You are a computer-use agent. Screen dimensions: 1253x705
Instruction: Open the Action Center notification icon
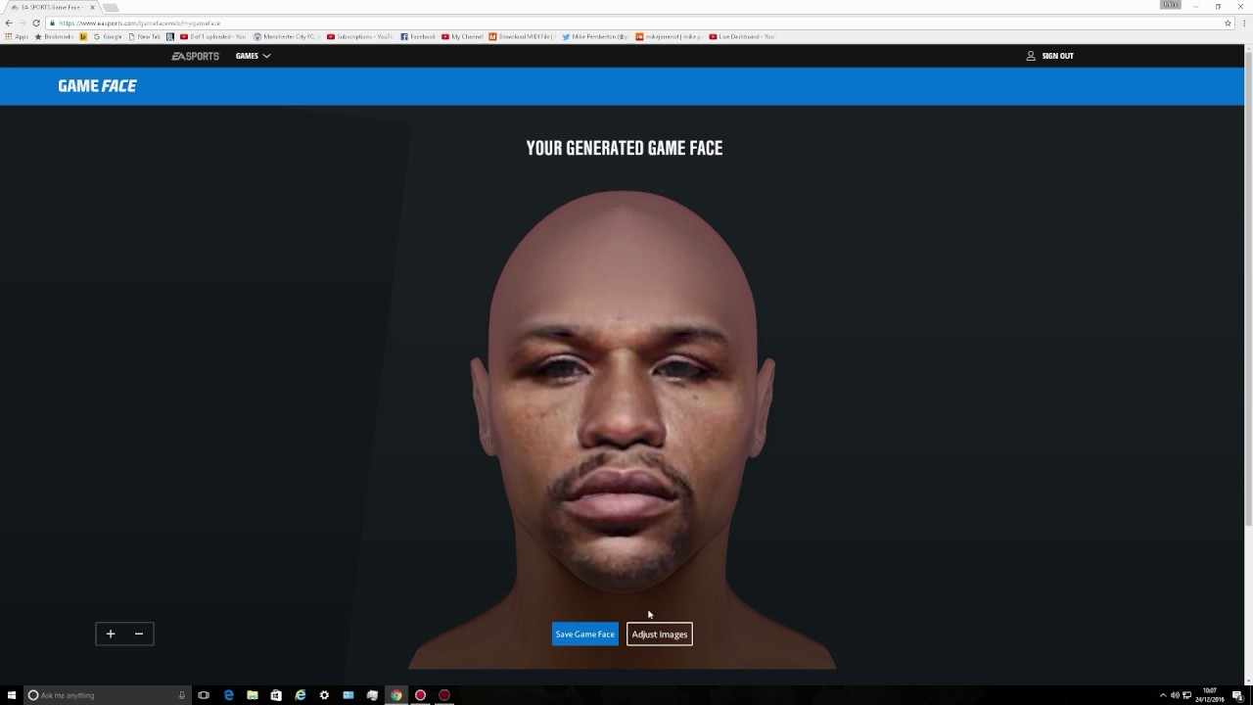1237,695
